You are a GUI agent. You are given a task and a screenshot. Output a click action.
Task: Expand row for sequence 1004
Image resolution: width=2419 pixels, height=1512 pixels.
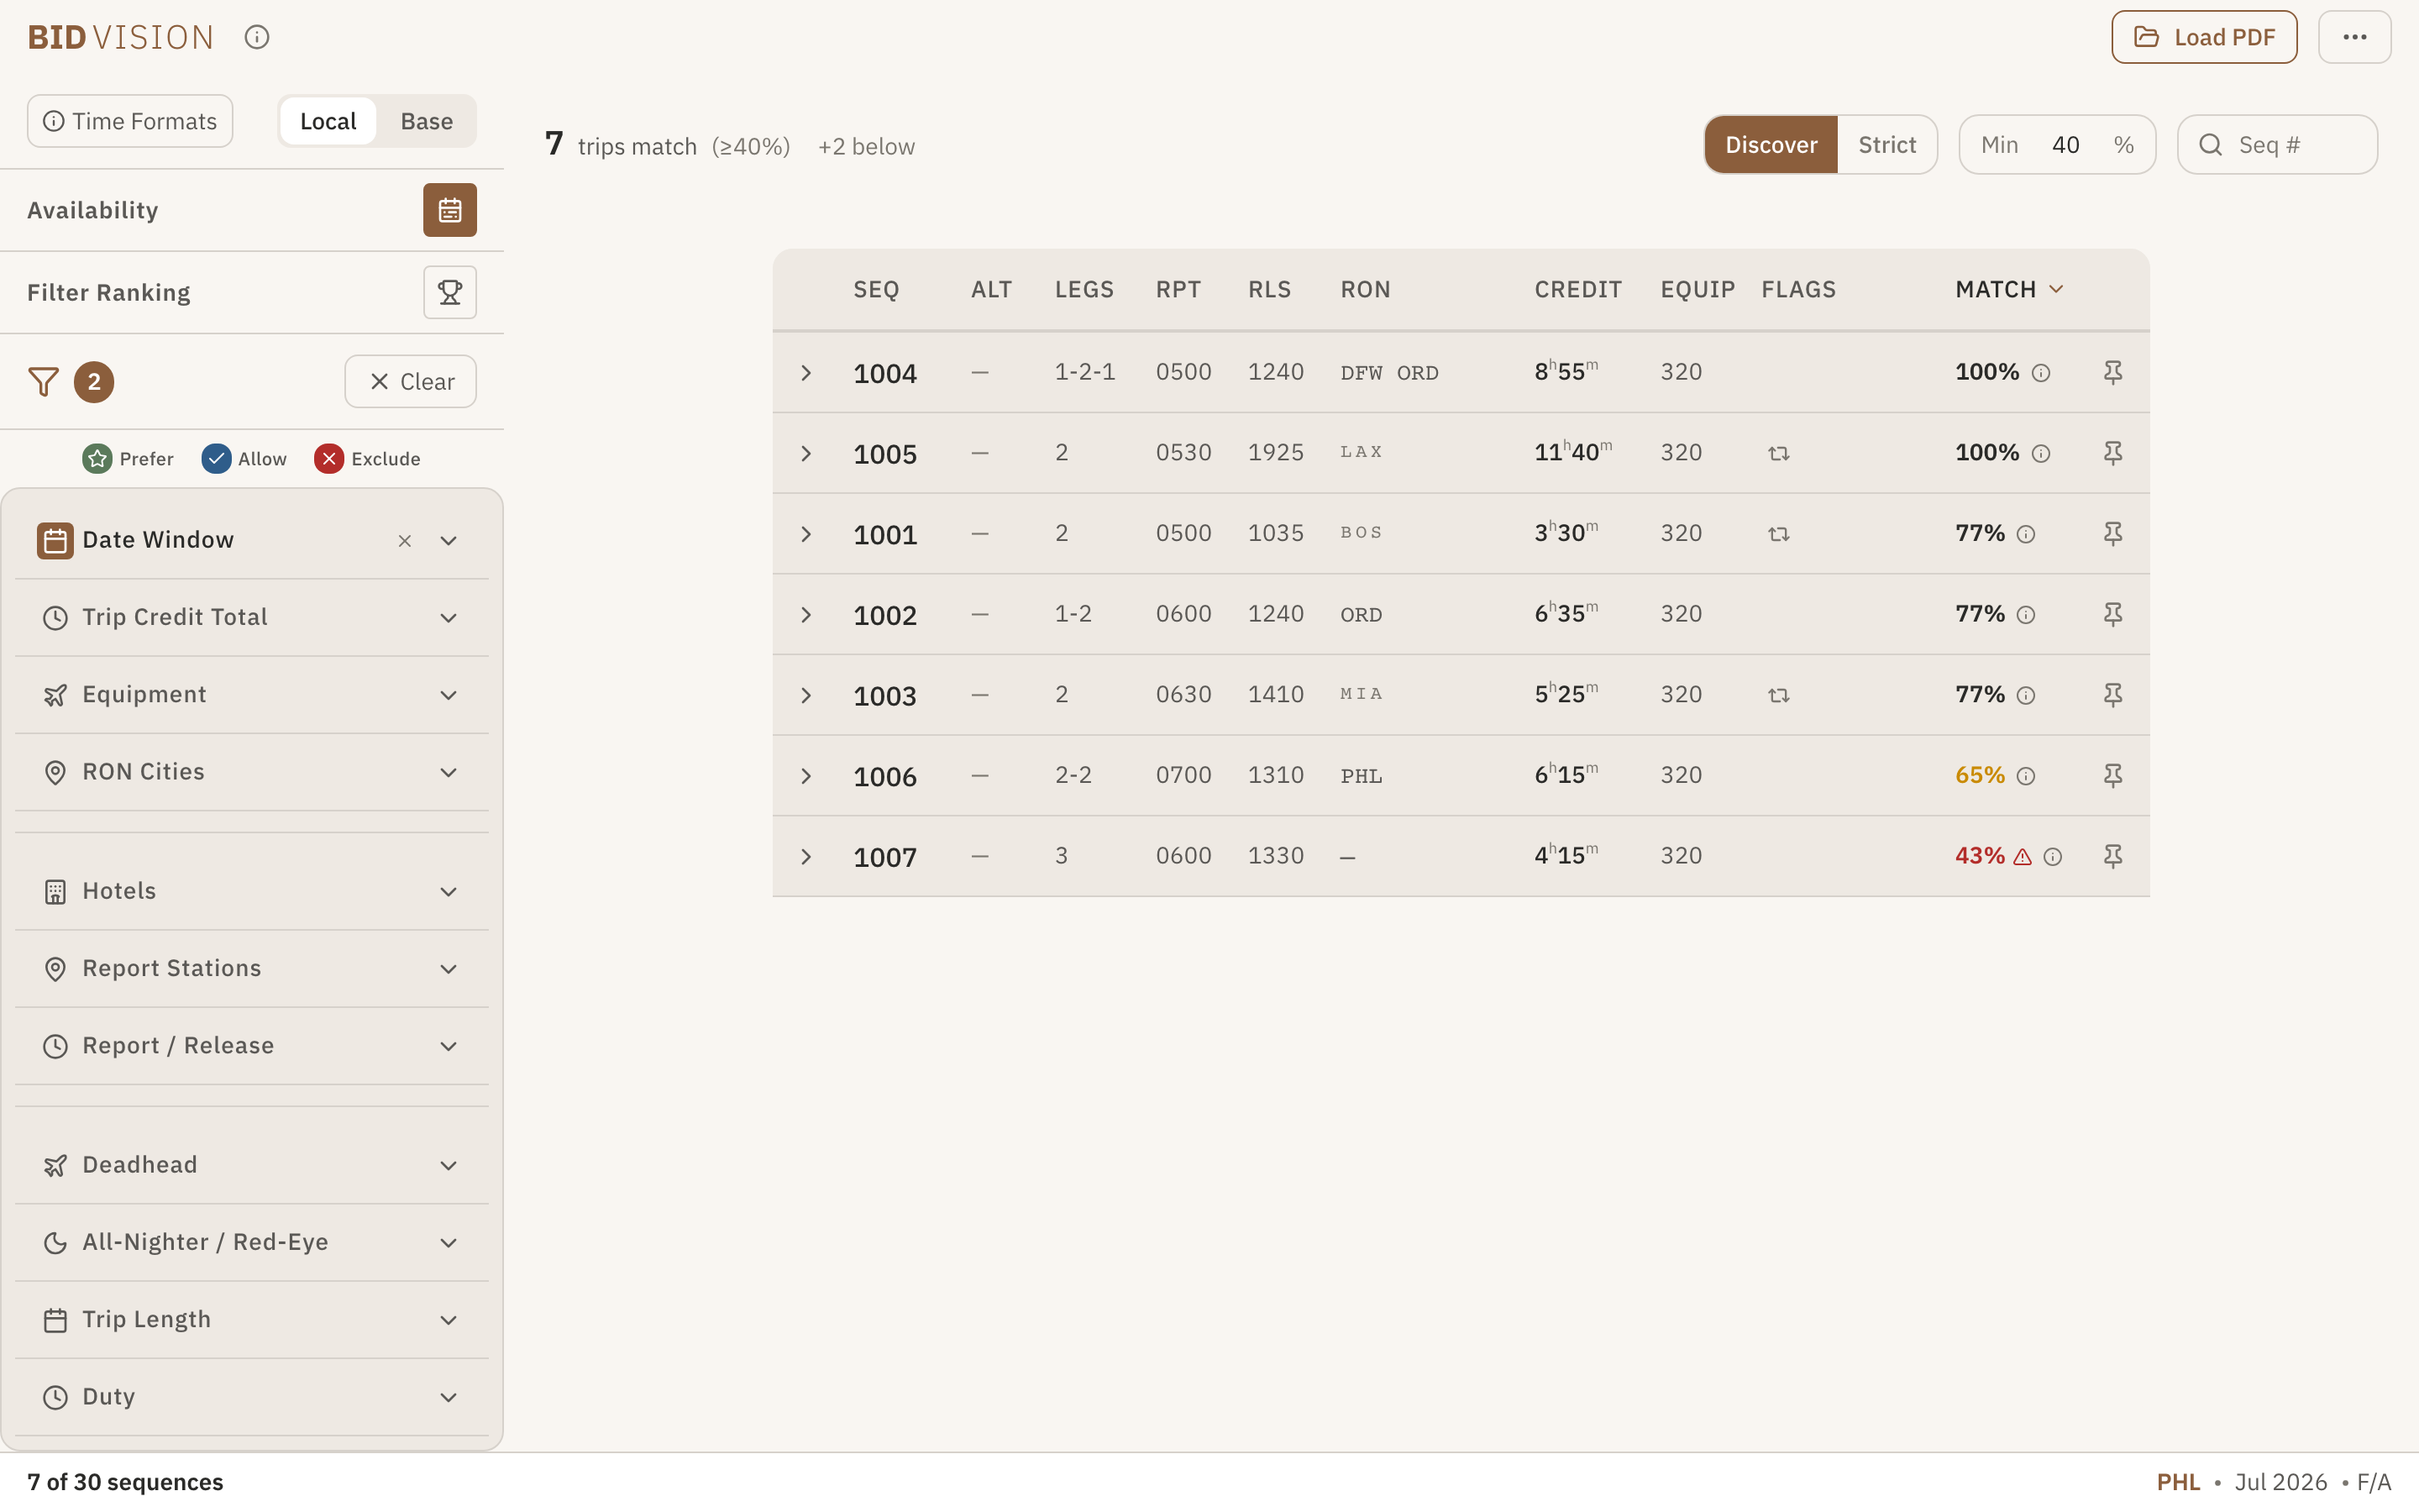coord(805,373)
